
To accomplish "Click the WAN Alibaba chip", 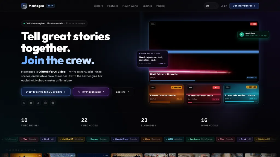I will 174,139.
